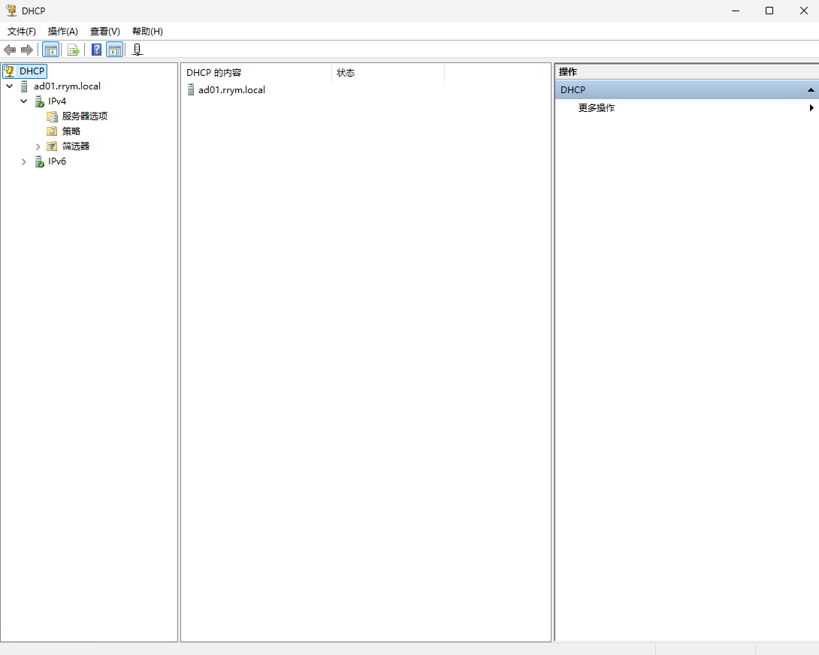Image resolution: width=819 pixels, height=655 pixels.
Task: Open the 查看(V) menu
Action: (104, 32)
